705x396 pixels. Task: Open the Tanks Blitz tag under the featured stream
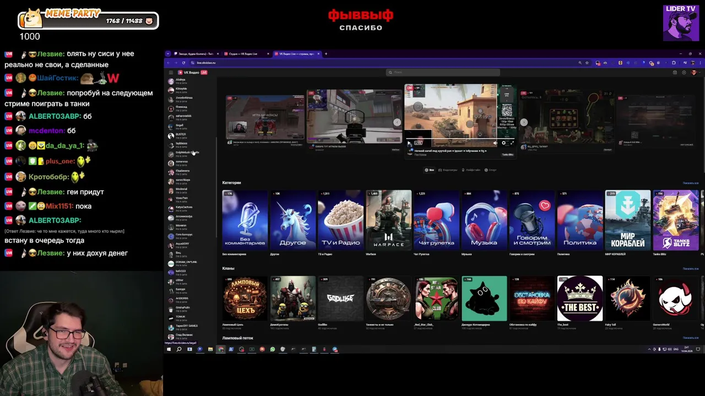coord(507,155)
